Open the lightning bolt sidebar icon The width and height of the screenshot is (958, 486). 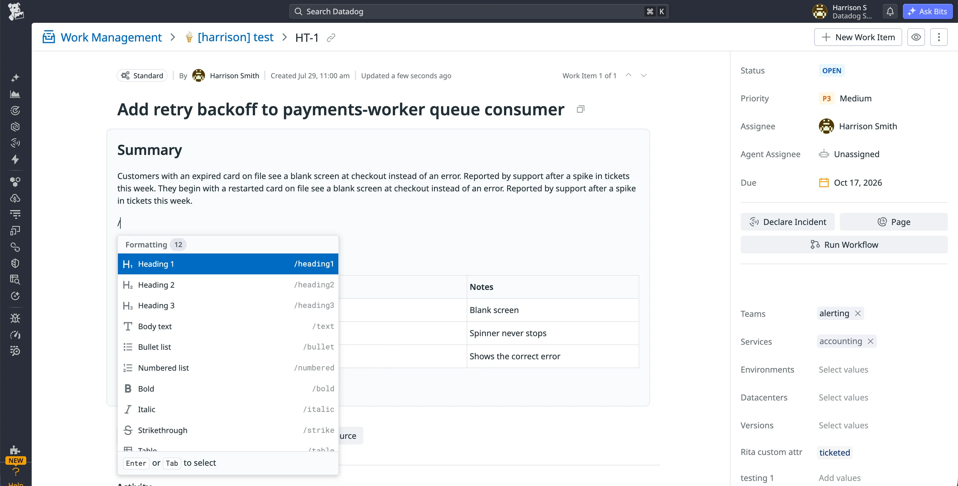click(x=15, y=159)
